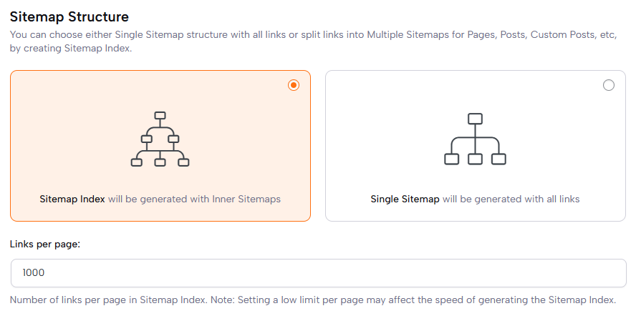Click top node of the Sitemap Index icon
The width and height of the screenshot is (636, 316).
click(160, 115)
